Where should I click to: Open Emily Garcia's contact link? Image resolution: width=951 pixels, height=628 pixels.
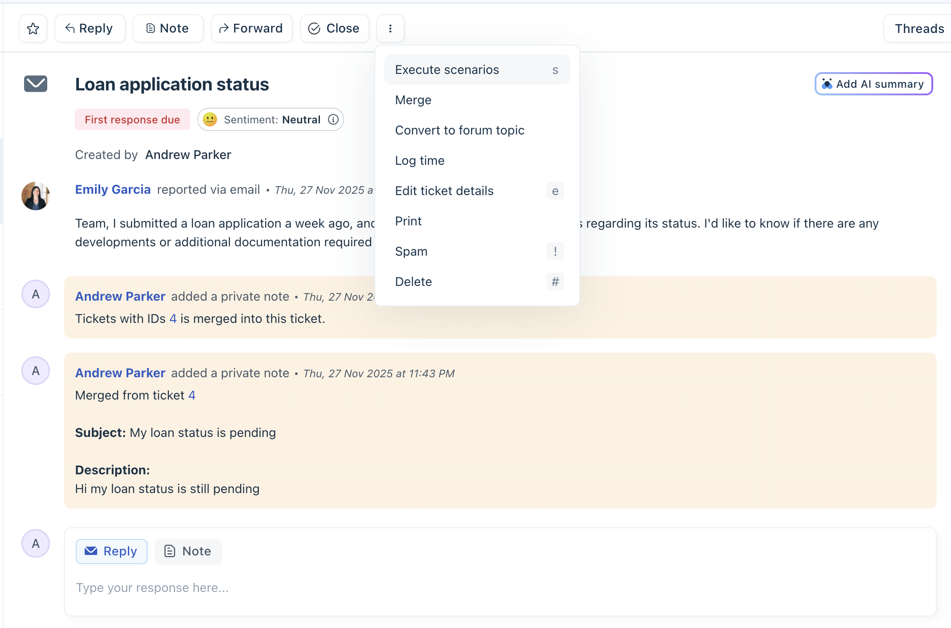click(113, 190)
